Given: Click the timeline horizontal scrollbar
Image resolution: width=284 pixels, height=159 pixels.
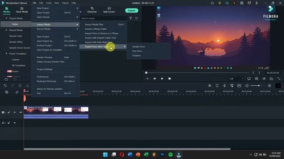Looking at the screenshot, I should coord(127,149).
